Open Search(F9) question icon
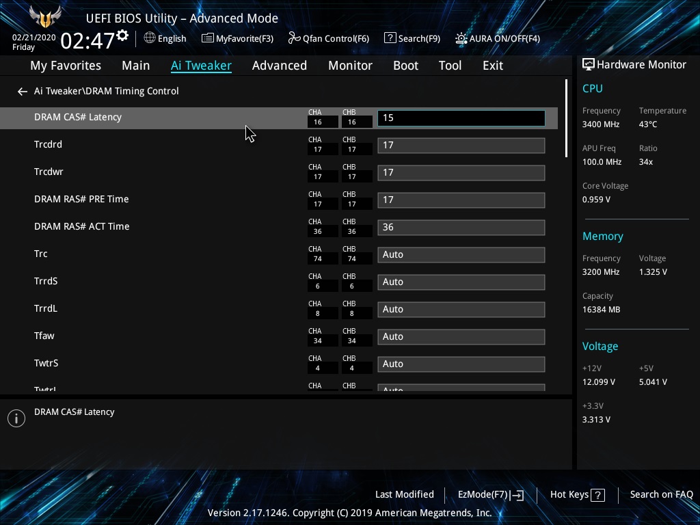Screen dimensions: 700x525 click(x=390, y=38)
